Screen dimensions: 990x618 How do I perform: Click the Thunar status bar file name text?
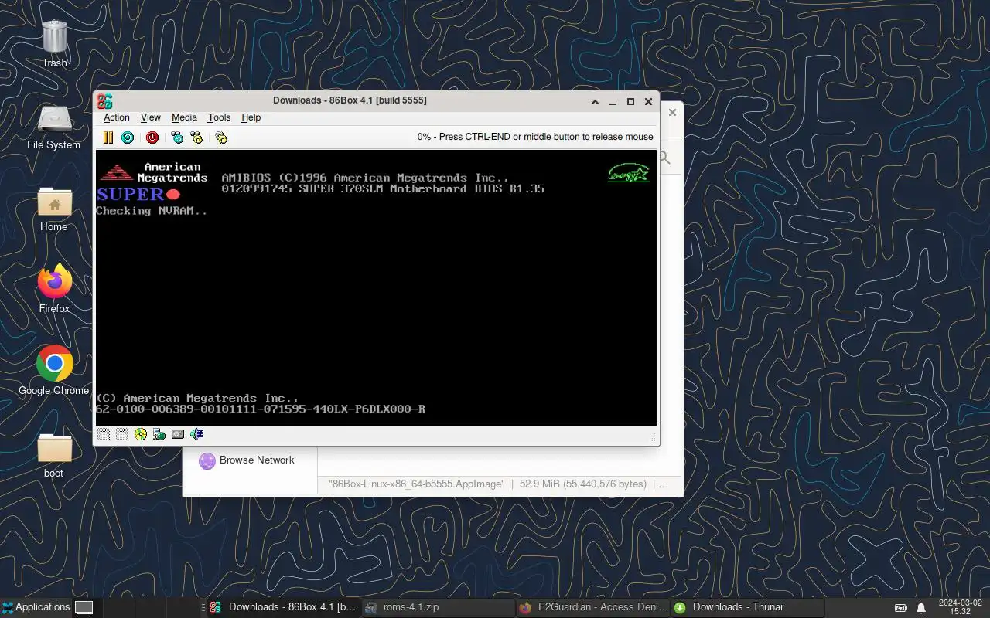click(417, 484)
